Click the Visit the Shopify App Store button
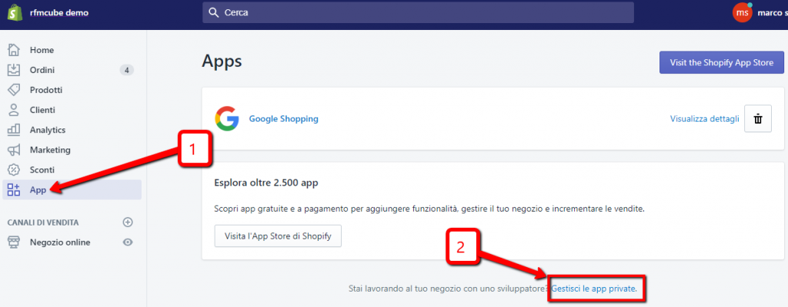 [x=722, y=63]
